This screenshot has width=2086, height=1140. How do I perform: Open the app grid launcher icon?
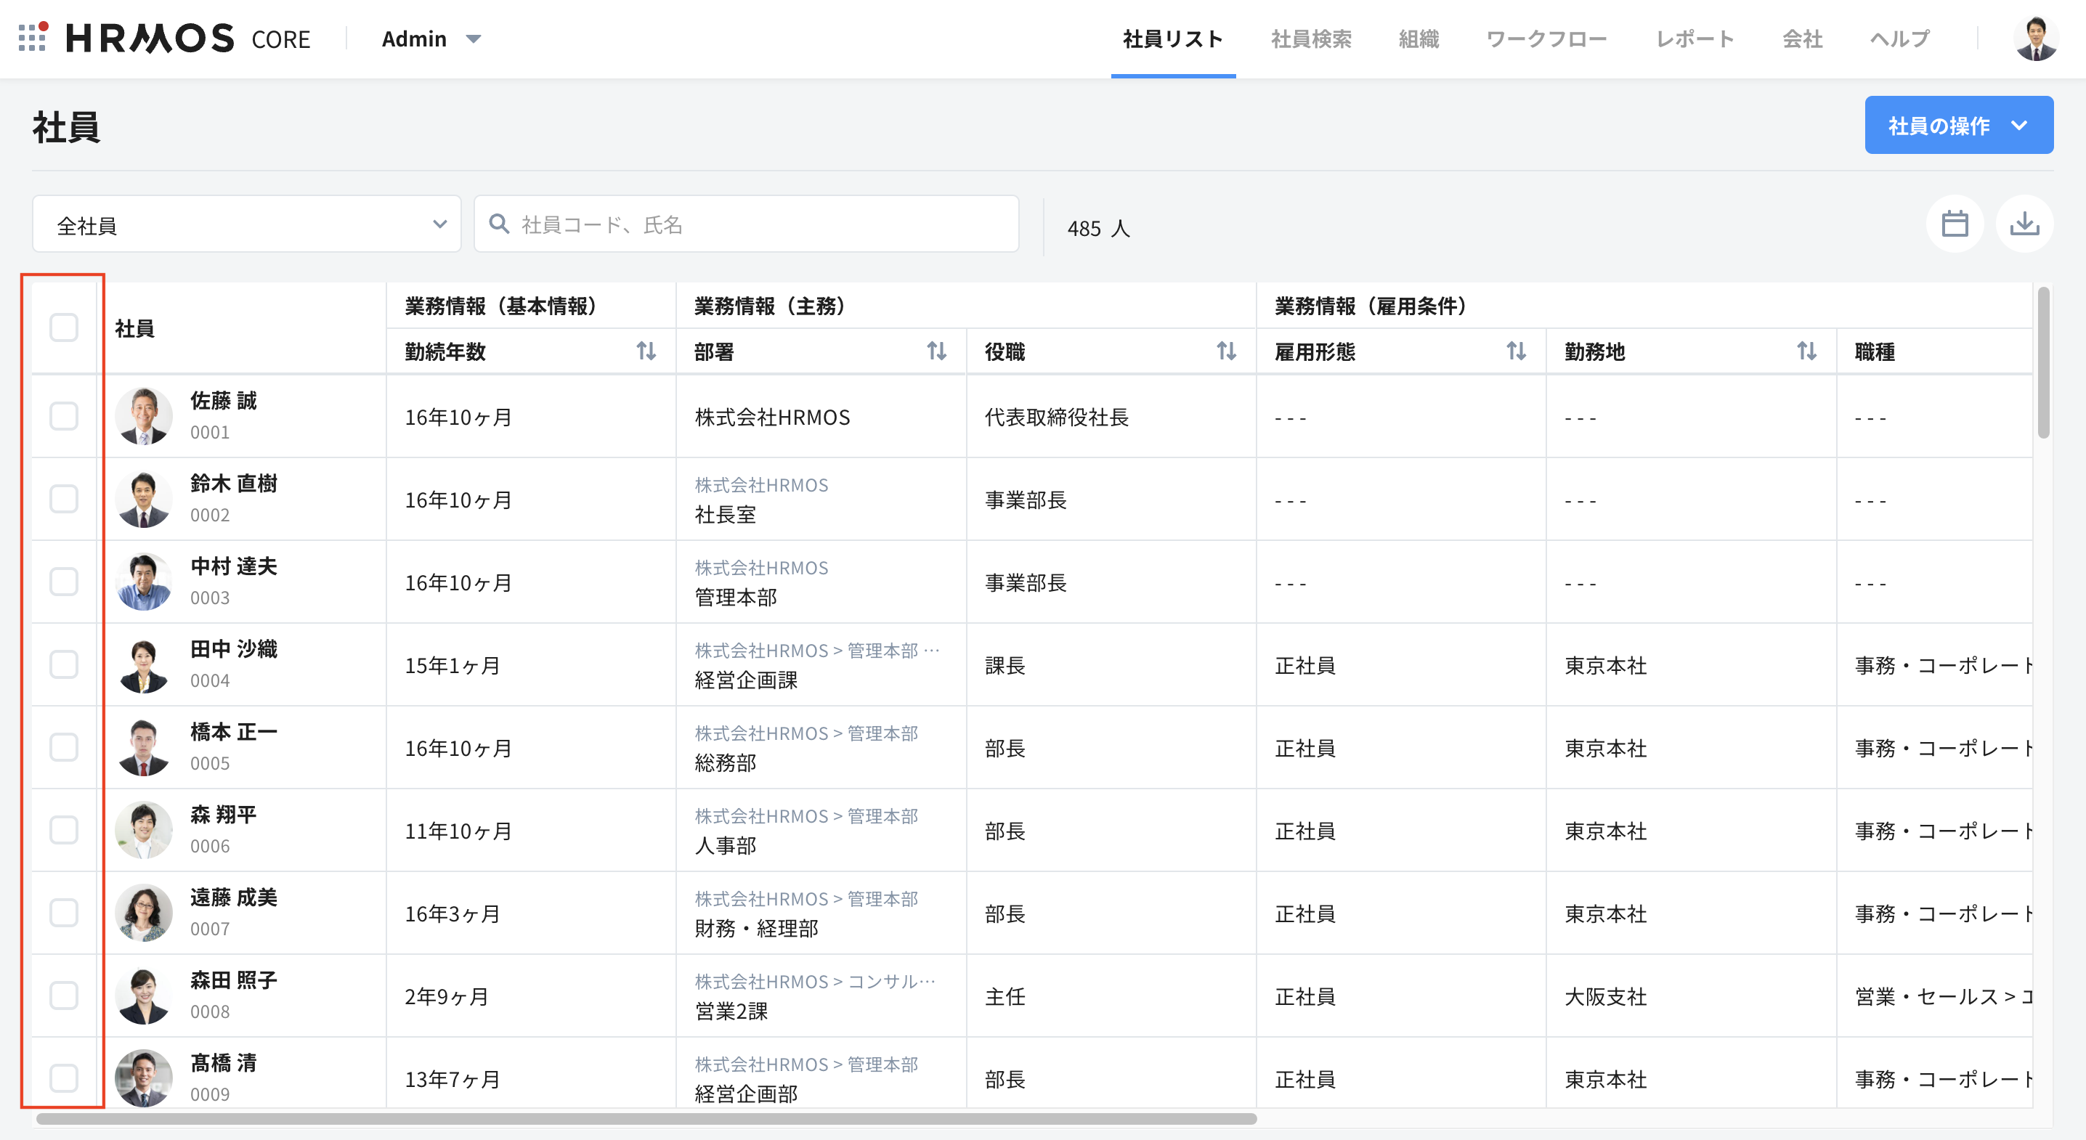coord(33,38)
